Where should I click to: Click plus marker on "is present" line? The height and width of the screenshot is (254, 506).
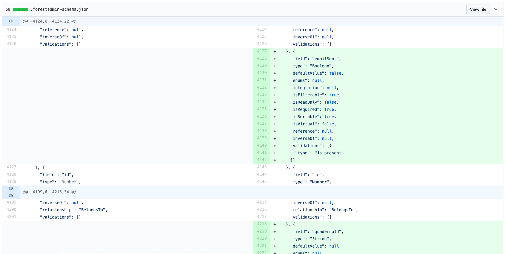275,153
